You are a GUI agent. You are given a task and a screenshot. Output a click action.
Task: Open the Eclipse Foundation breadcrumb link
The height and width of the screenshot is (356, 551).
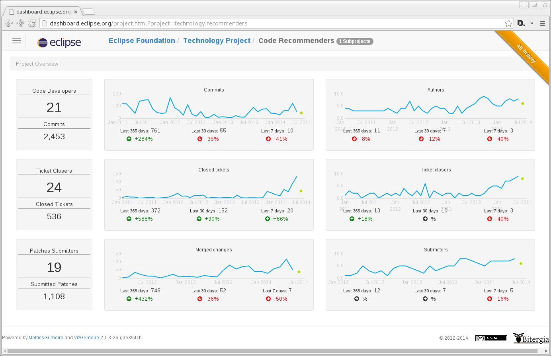tap(142, 41)
